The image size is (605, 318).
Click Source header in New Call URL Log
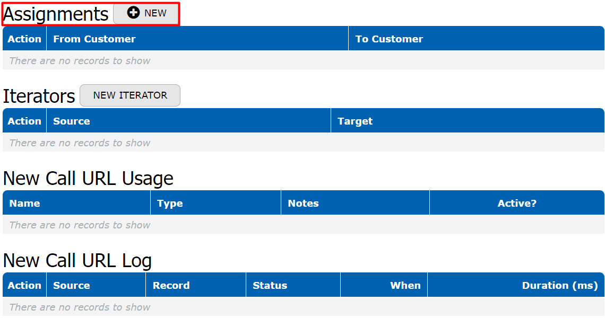click(x=96, y=285)
